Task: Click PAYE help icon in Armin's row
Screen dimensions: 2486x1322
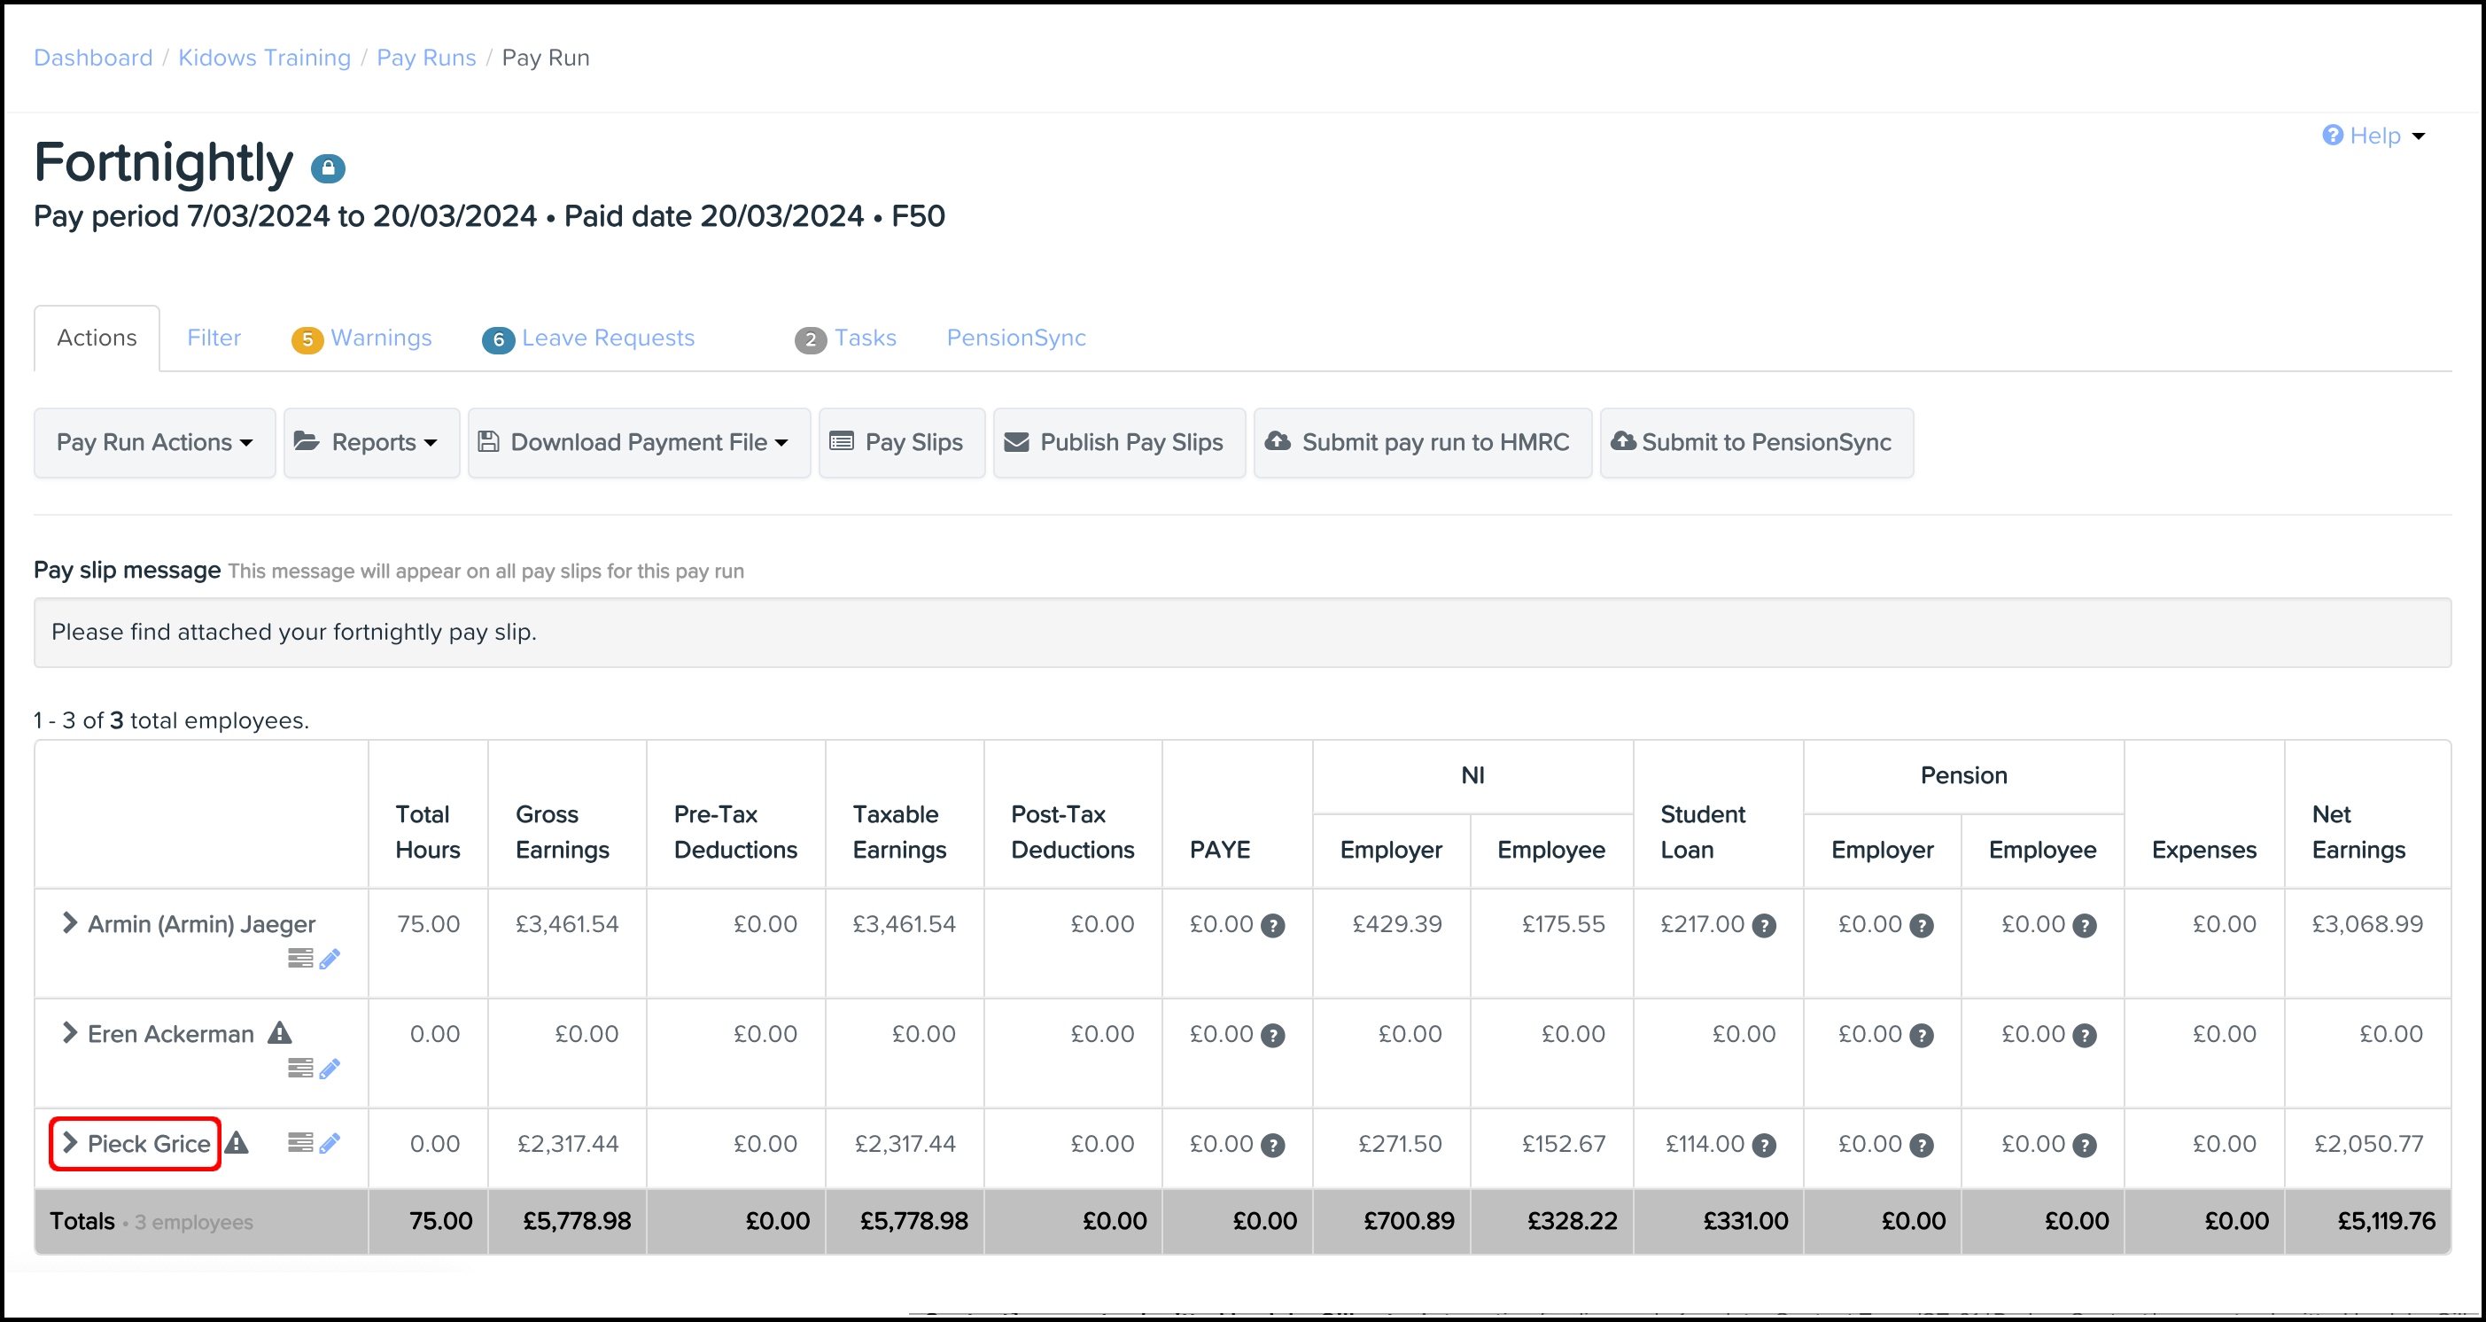Action: pyautogui.click(x=1273, y=926)
